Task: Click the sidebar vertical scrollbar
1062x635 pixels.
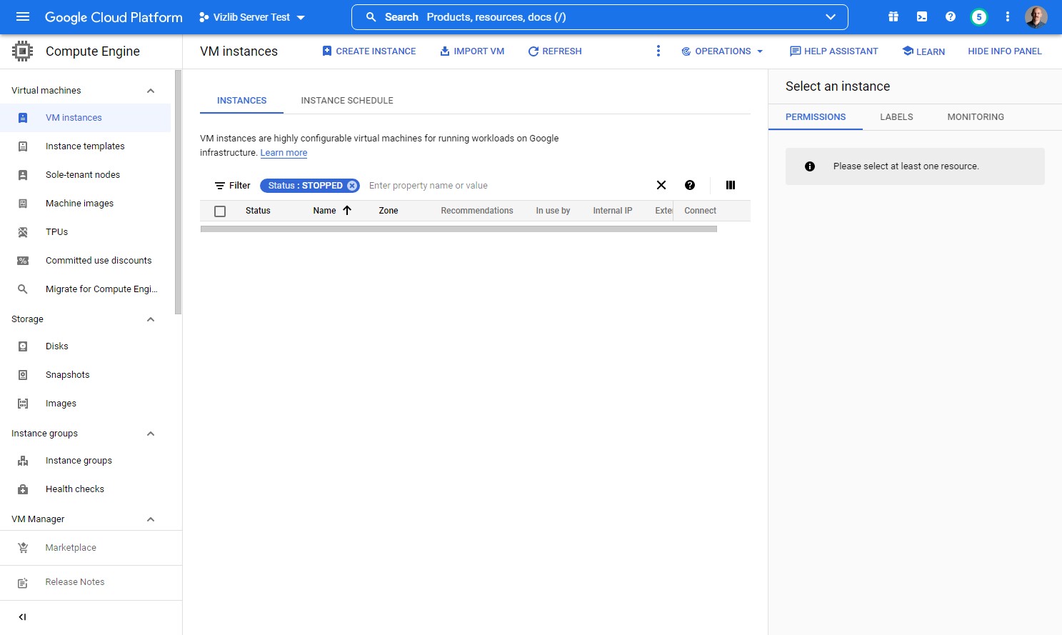Action: (x=178, y=192)
